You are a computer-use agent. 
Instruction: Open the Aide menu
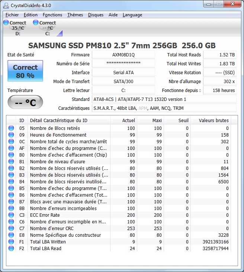click(113, 15)
